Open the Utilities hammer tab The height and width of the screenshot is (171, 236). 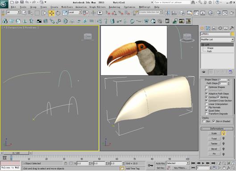click(x=232, y=28)
